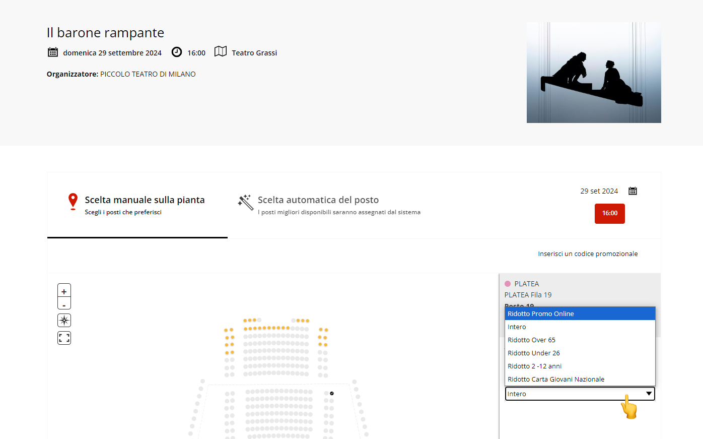Open the Intero ticket type dropdown arrow
This screenshot has height=439, width=703.
click(x=649, y=394)
